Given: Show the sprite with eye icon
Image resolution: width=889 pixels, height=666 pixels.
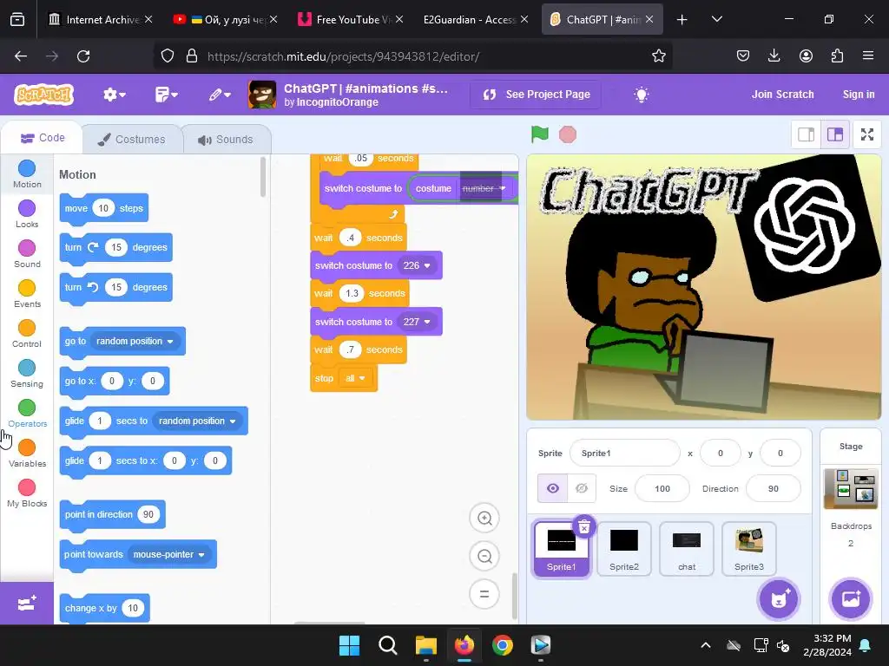Looking at the screenshot, I should (x=553, y=488).
